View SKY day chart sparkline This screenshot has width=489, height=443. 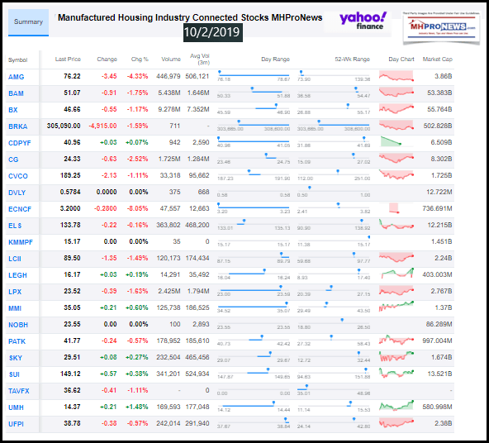[396, 356]
